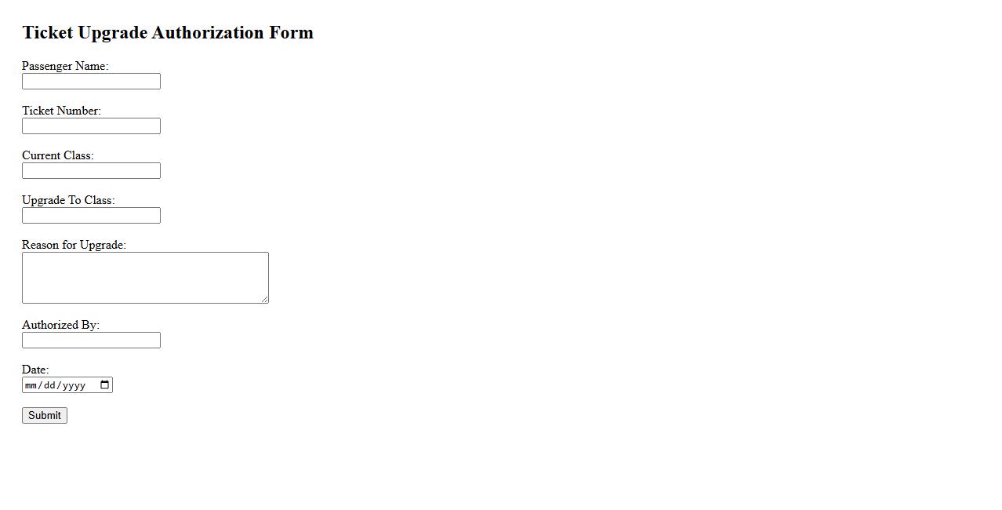Select the year segment of the date
Screen dimensions: 1002x510
pyautogui.click(x=74, y=385)
